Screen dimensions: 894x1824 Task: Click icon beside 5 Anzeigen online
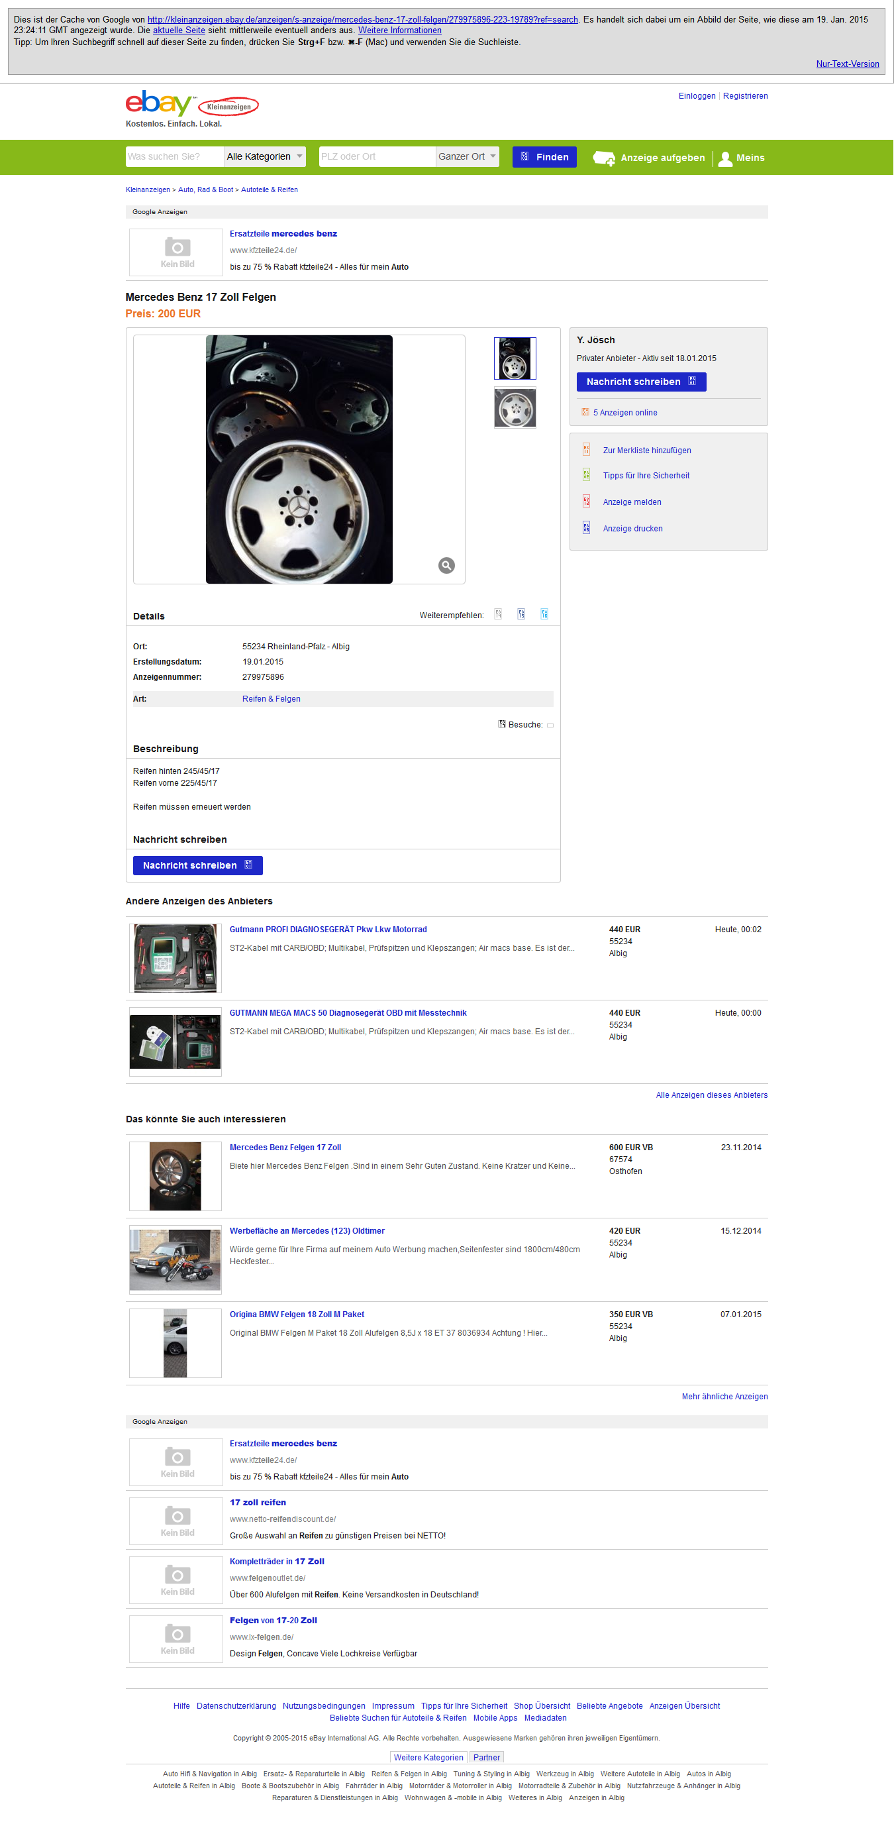pyautogui.click(x=585, y=412)
